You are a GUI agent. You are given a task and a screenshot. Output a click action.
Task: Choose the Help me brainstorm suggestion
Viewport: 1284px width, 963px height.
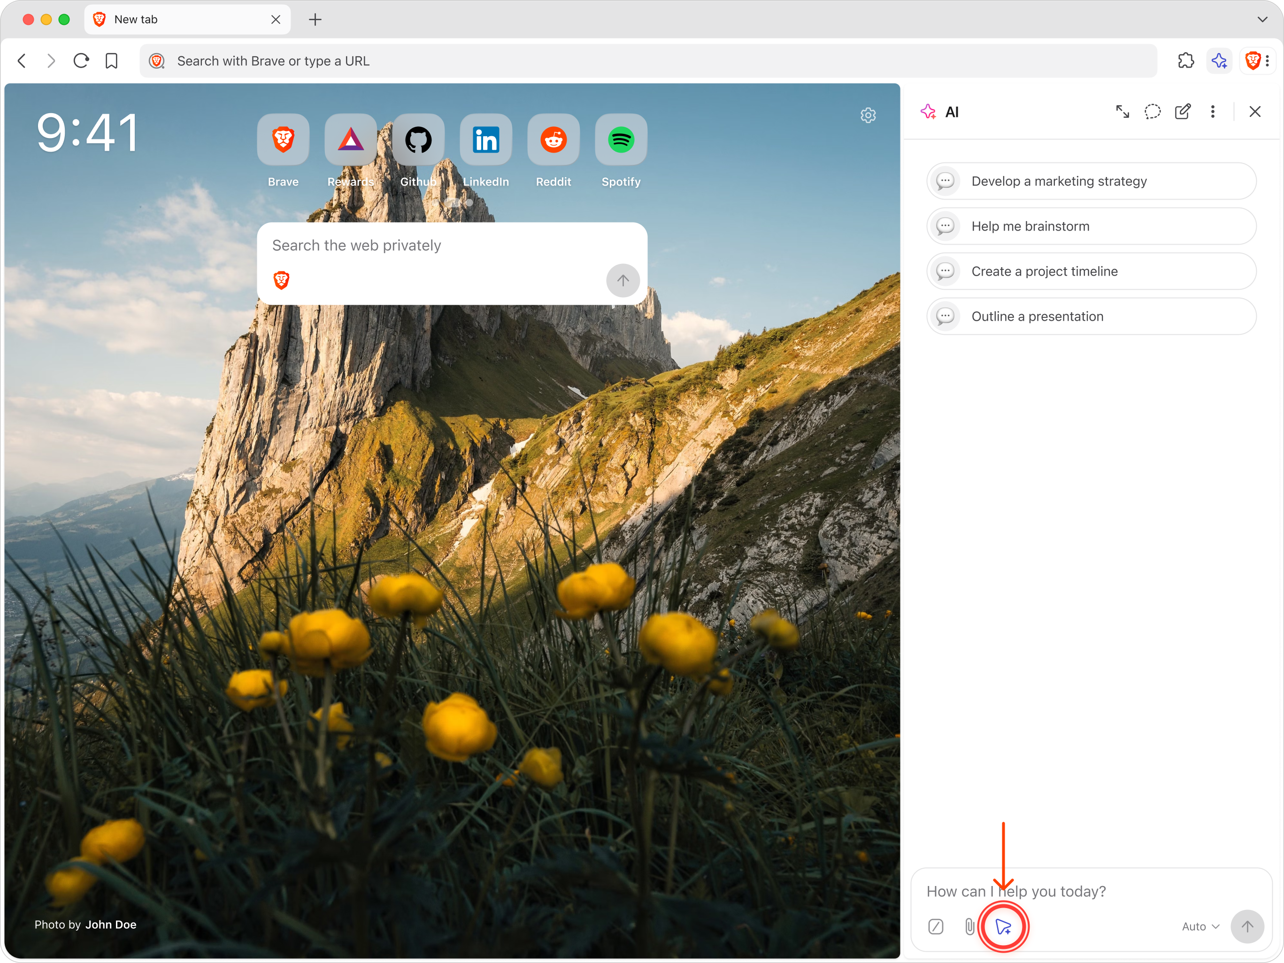1092,226
